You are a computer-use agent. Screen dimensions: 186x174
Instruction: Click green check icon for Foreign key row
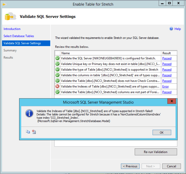click(57, 92)
